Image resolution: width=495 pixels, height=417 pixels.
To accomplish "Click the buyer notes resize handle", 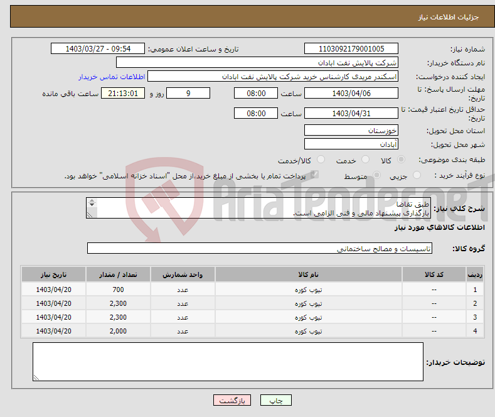I will pos(36,377).
